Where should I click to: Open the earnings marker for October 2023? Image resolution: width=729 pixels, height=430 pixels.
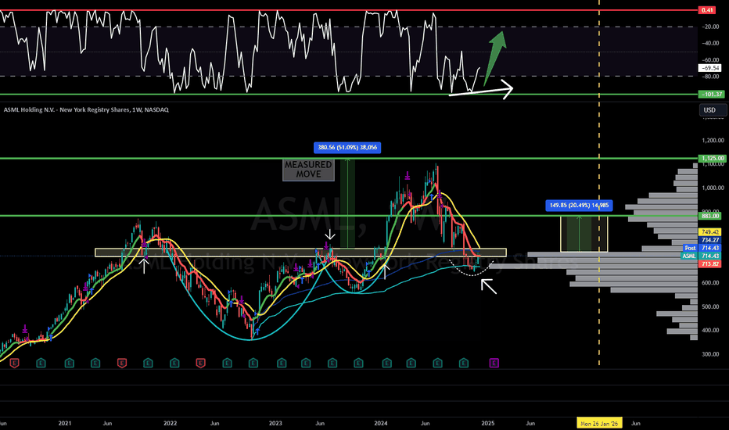[358, 363]
